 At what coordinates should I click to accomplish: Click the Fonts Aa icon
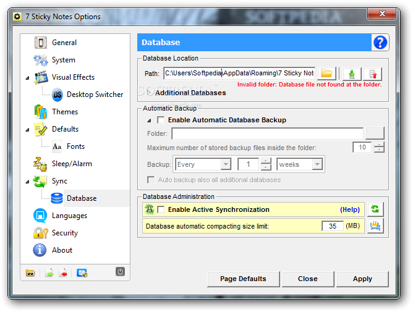tap(57, 146)
